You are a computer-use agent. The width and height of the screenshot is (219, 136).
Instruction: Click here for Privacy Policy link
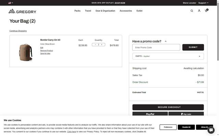point(72,132)
